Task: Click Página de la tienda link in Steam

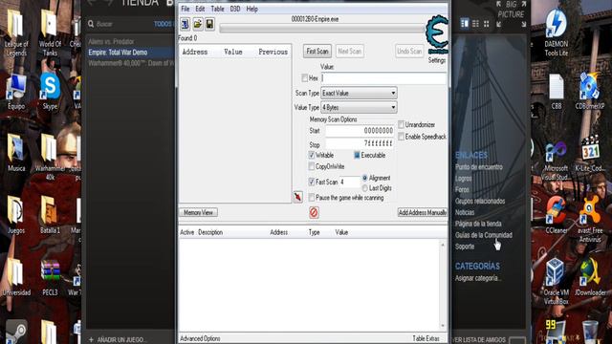Action: click(478, 224)
